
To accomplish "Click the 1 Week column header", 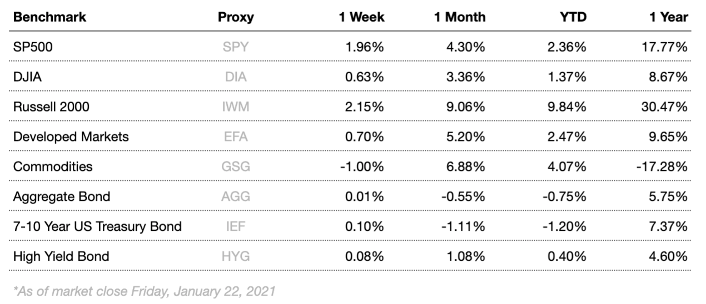I will pyautogui.click(x=361, y=17).
